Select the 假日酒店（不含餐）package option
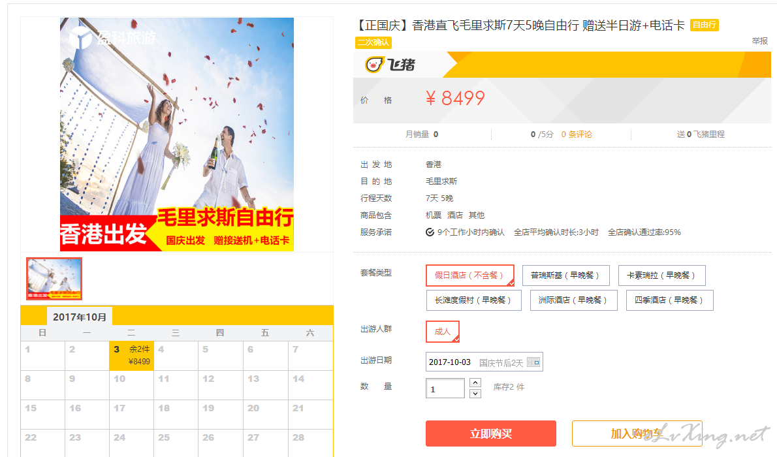777x457 pixels. point(469,275)
